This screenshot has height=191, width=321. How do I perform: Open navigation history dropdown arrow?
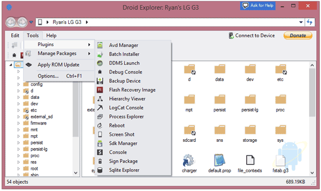pos(31,22)
